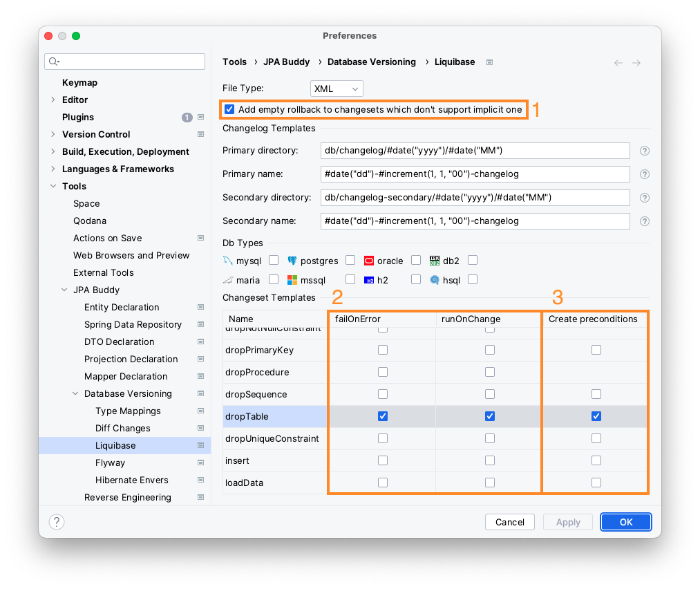Viewport: 700px width, 589px height.
Task: Click the search magnifier icon in the settings search
Action: [54, 62]
